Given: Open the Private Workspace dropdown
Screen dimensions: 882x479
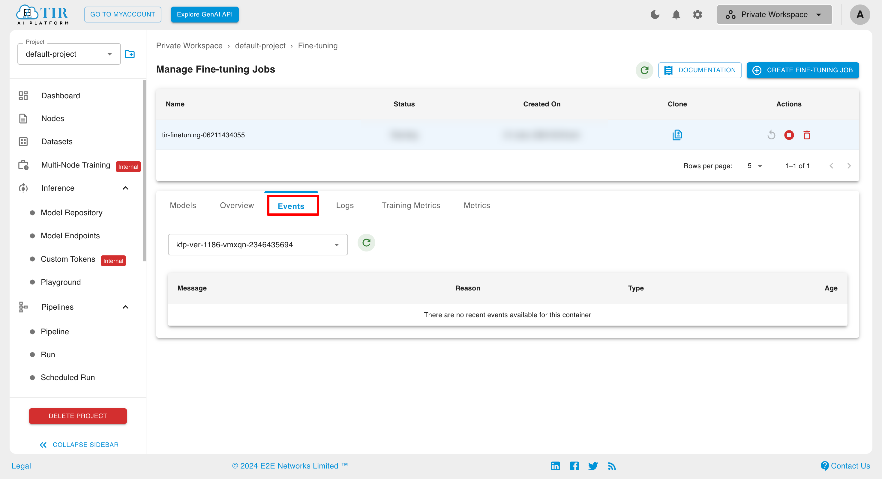Looking at the screenshot, I should pyautogui.click(x=774, y=14).
